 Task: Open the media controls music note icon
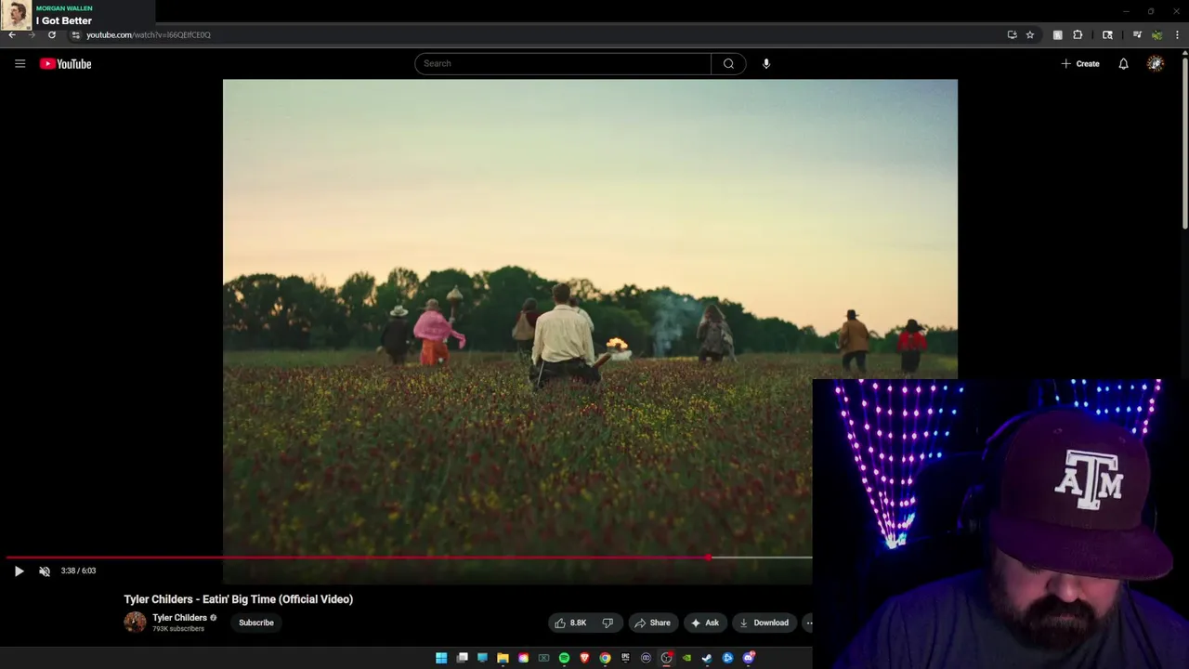point(1137,34)
